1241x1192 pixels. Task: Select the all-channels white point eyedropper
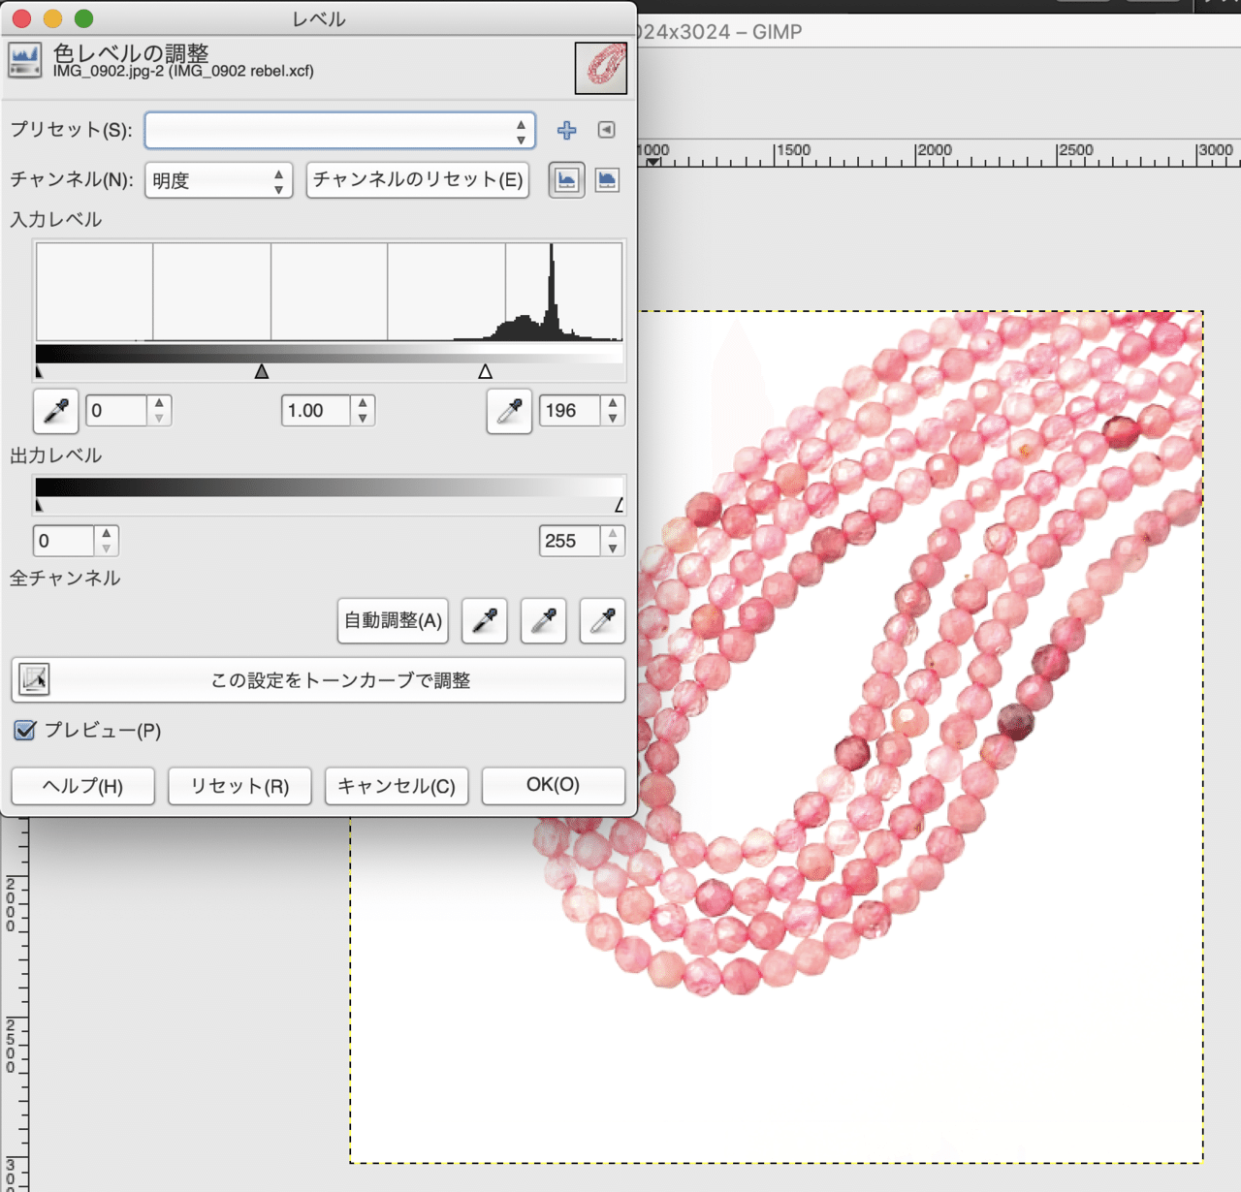[602, 620]
